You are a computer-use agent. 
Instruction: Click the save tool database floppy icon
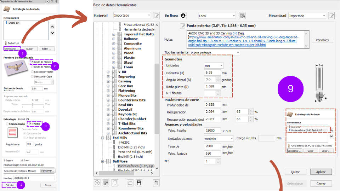pyautogui.click(x=139, y=183)
